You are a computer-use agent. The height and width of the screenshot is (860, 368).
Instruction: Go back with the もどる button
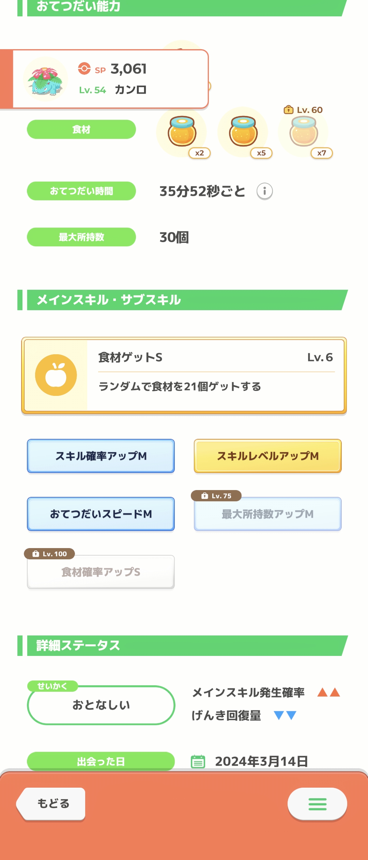(51, 804)
